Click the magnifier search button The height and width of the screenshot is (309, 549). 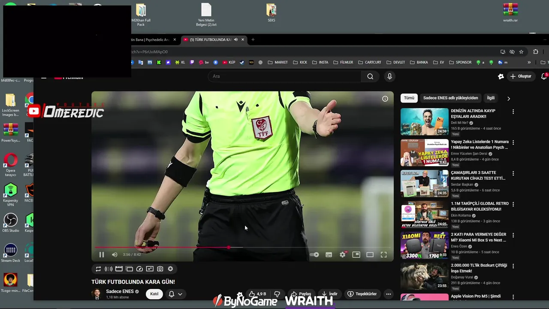370,76
